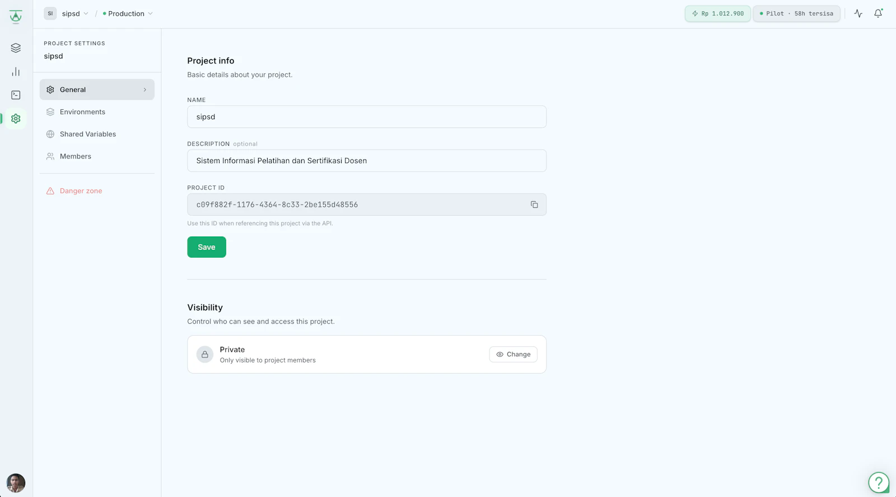Click the activity pulse icon in header

click(x=858, y=13)
